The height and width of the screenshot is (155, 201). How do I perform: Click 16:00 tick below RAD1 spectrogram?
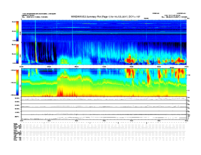[x=131, y=67]
